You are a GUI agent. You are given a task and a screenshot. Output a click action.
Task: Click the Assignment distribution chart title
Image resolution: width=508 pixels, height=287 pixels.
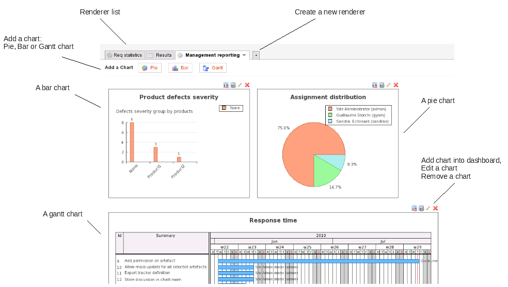(x=328, y=97)
